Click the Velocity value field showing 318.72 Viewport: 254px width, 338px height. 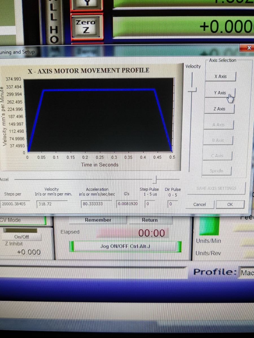[52, 204]
